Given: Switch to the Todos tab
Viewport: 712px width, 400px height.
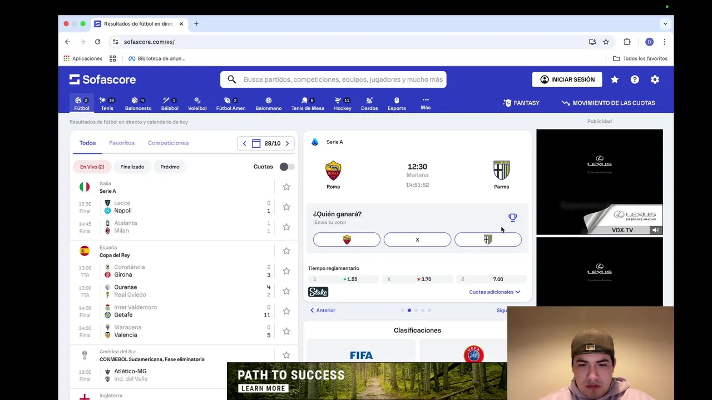Looking at the screenshot, I should pyautogui.click(x=87, y=143).
